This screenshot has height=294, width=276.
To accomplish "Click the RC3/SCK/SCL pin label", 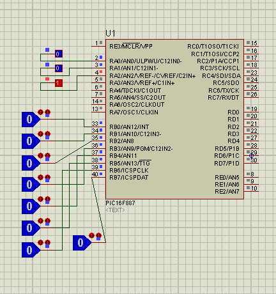I will [x=220, y=68].
